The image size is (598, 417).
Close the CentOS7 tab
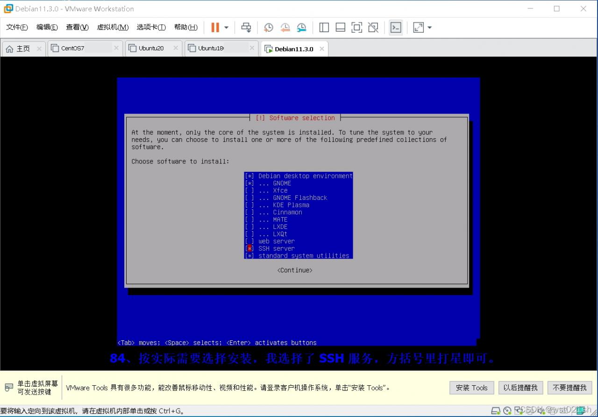116,48
